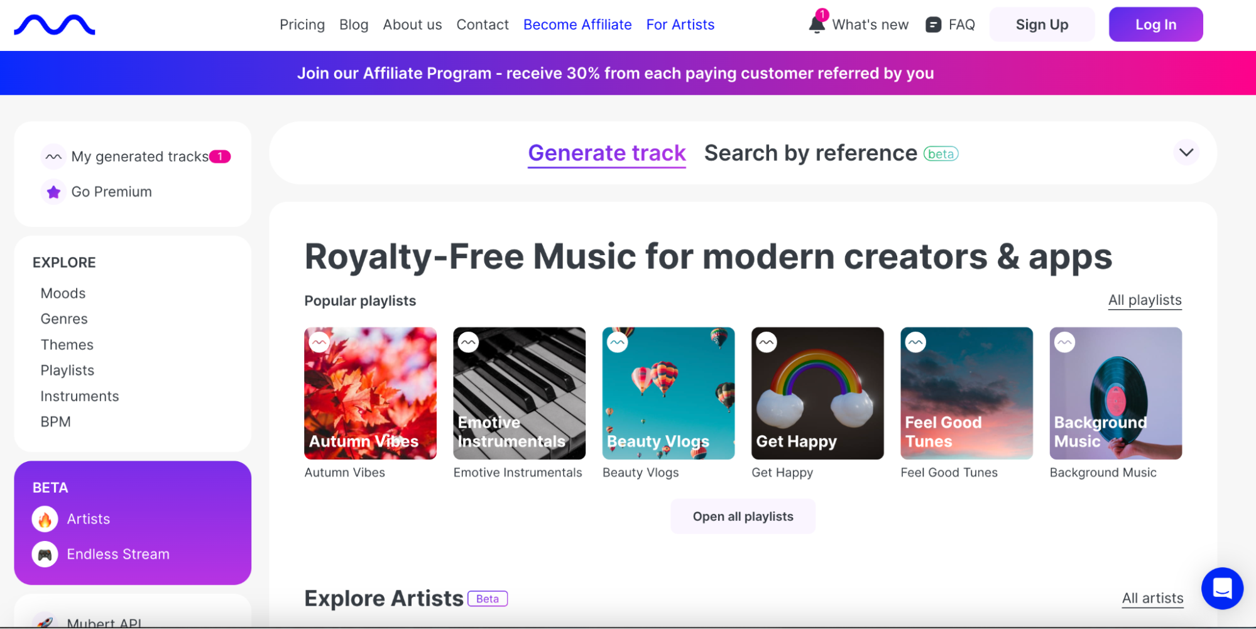Open Endless Stream via gamepad icon

45,554
